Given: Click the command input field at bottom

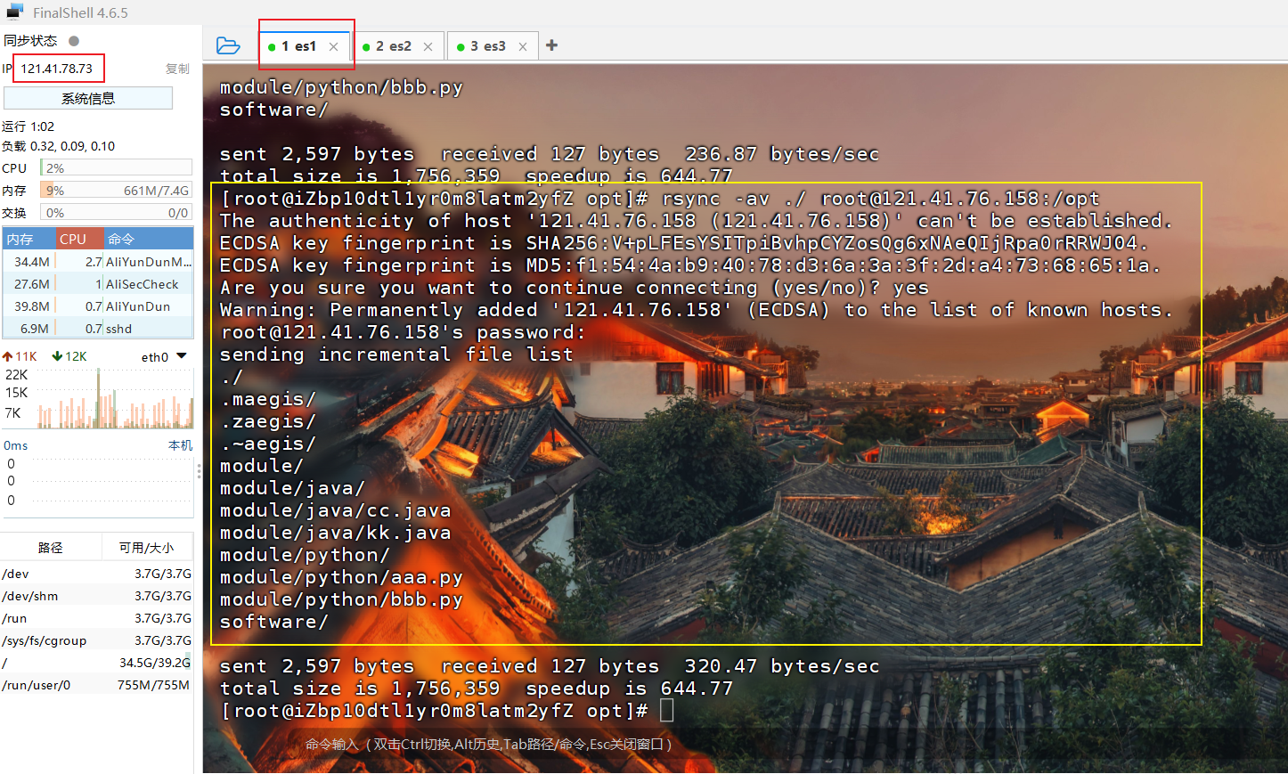Looking at the screenshot, I should [x=744, y=745].
